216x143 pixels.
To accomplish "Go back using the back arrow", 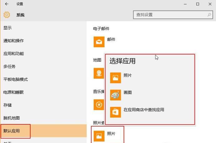I will point(7,4).
